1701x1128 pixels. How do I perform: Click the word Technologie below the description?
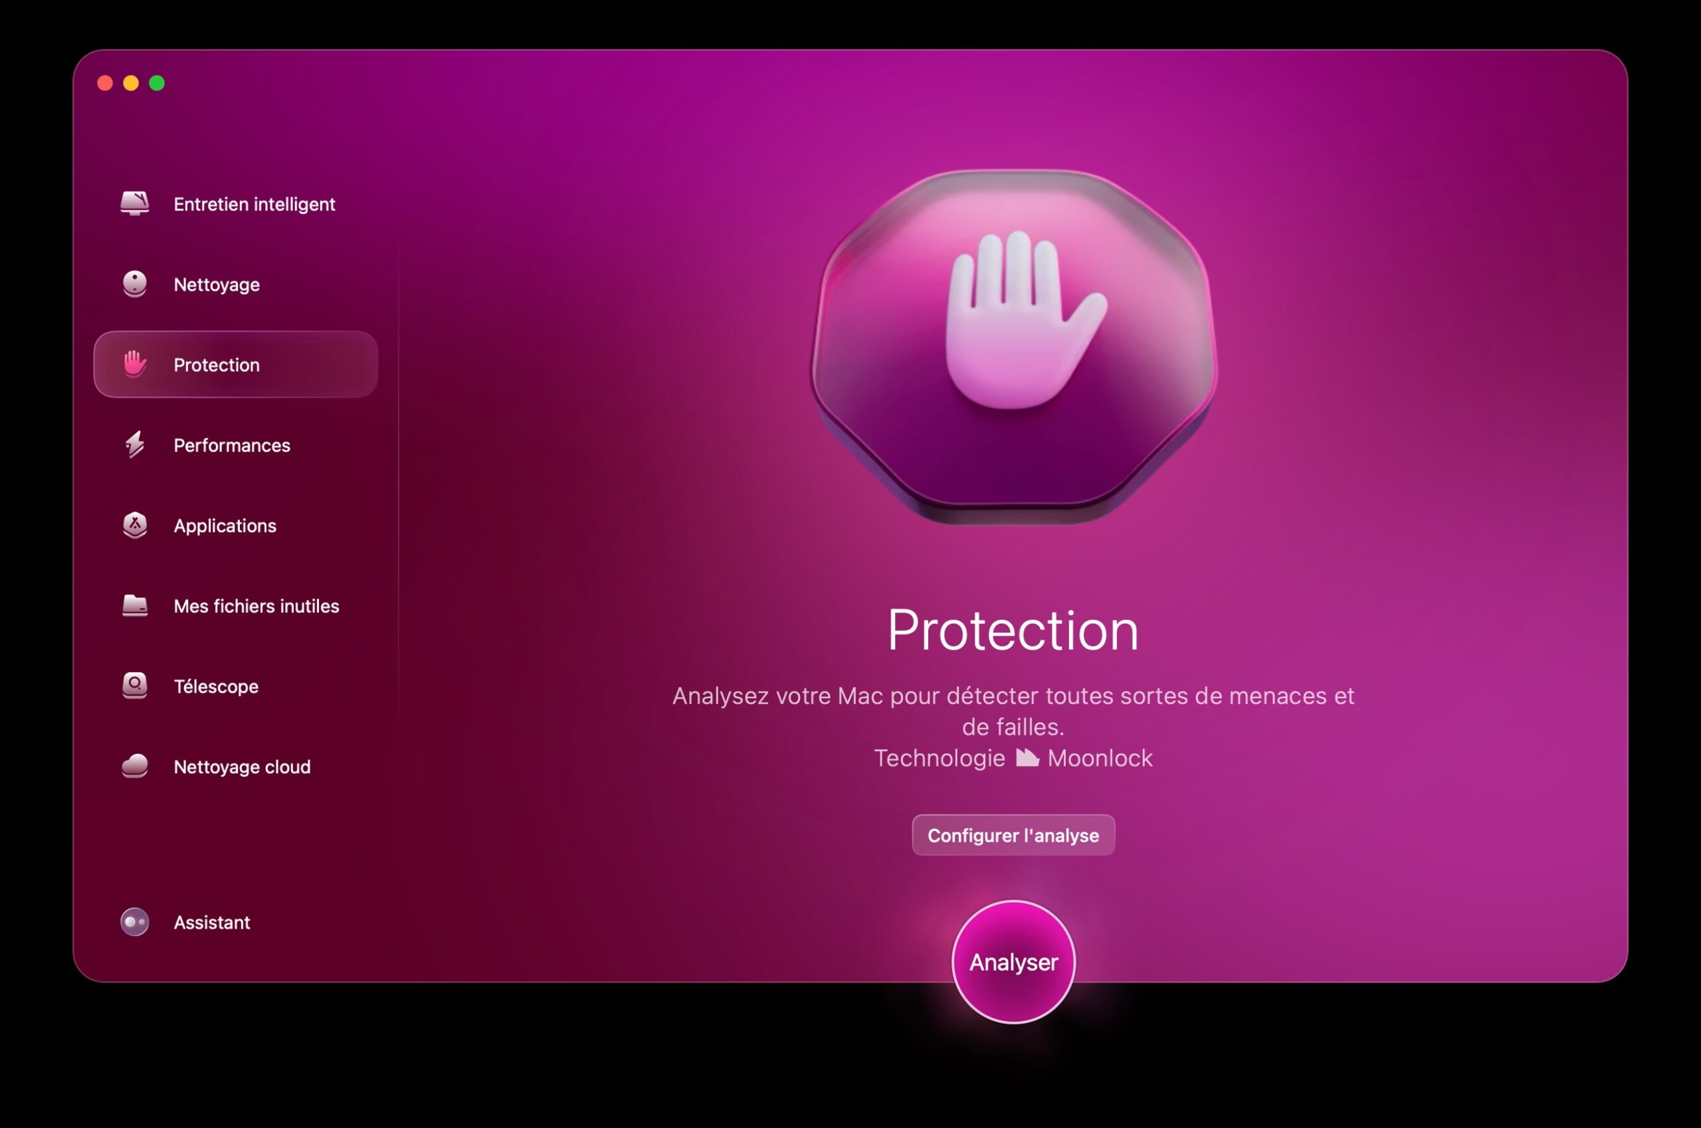[x=939, y=758]
